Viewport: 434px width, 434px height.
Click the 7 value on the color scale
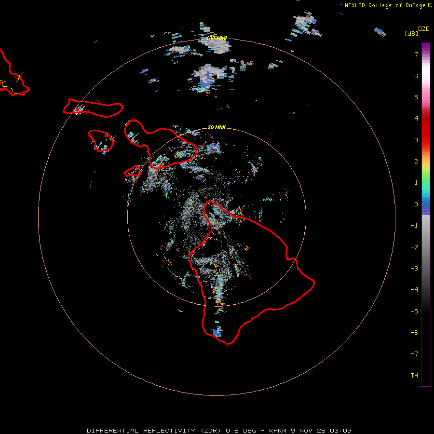tap(416, 54)
